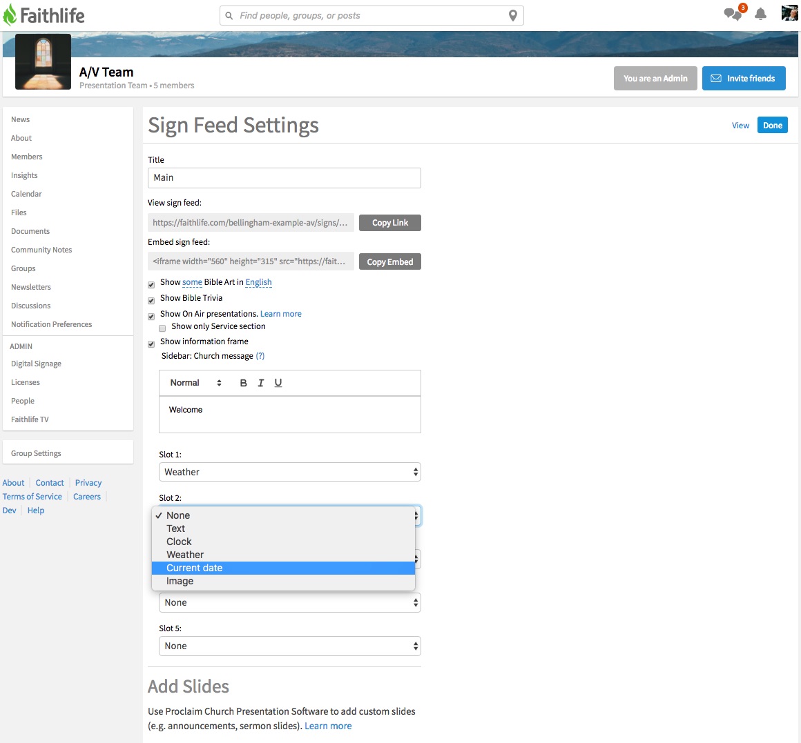Apply Underline formatting in message editor
Screen dimensions: 801x743
click(278, 384)
